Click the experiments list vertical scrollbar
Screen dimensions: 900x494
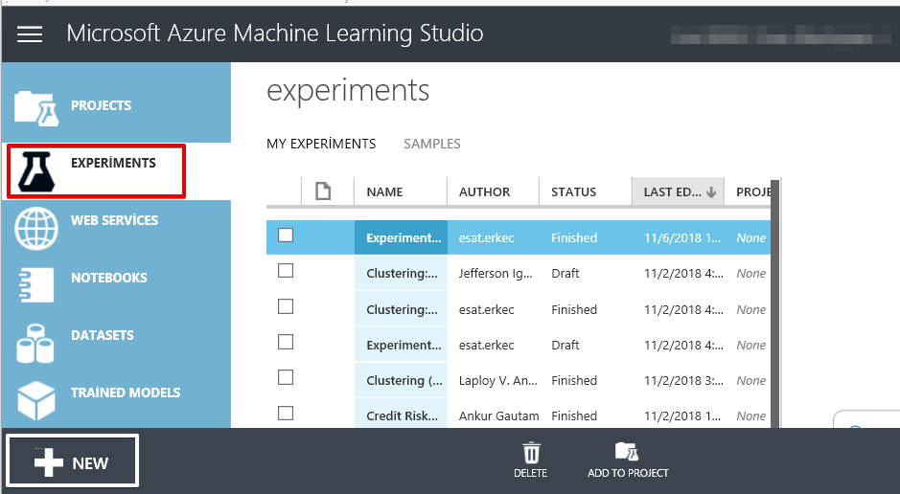[x=777, y=306]
